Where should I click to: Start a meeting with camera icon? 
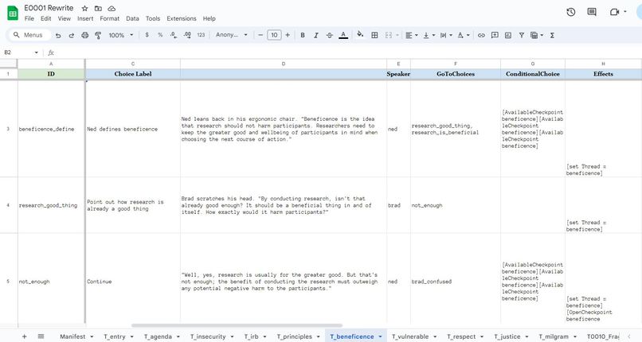(614, 12)
